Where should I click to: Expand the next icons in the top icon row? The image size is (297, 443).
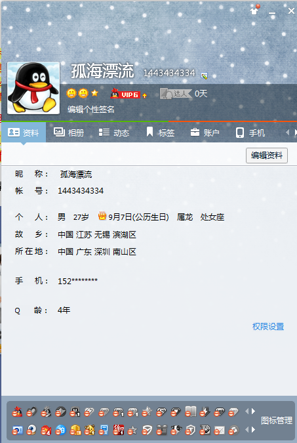pos(253,411)
